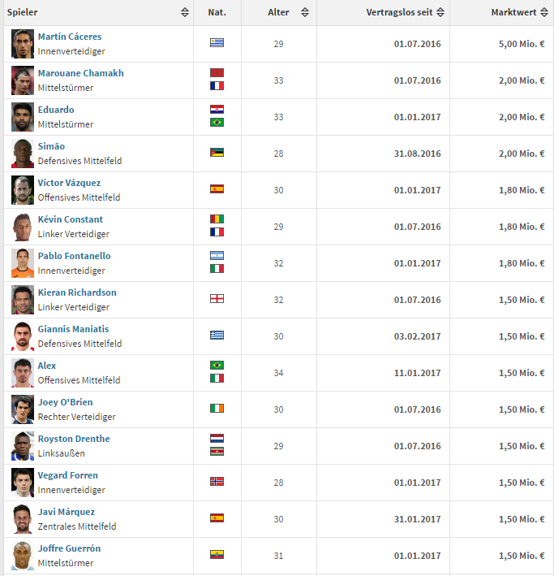The height and width of the screenshot is (576, 554).
Task: Sort by Marktwert column arrows
Action: coord(544,12)
